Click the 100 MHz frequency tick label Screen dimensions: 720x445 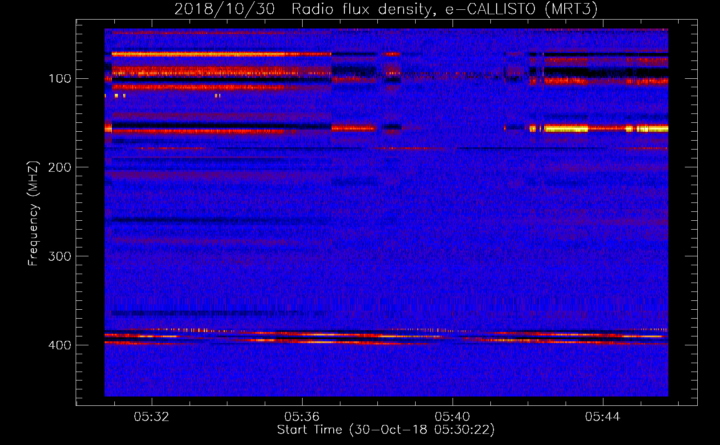60,79
